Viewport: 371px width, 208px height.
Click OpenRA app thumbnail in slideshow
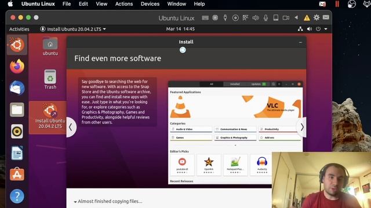coord(209,165)
